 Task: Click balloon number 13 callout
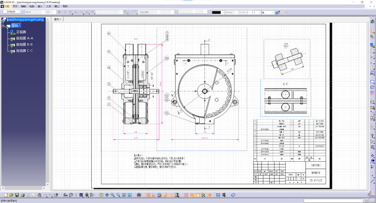pos(166,113)
